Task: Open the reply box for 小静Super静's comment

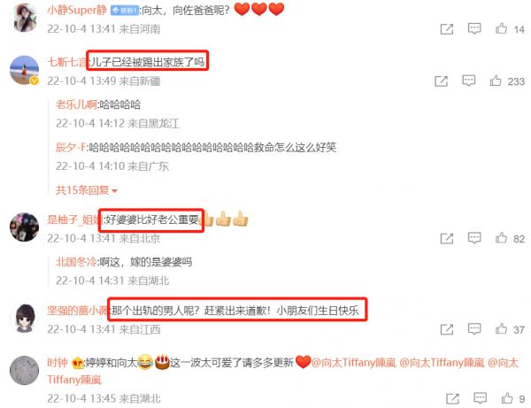Action: (x=474, y=28)
